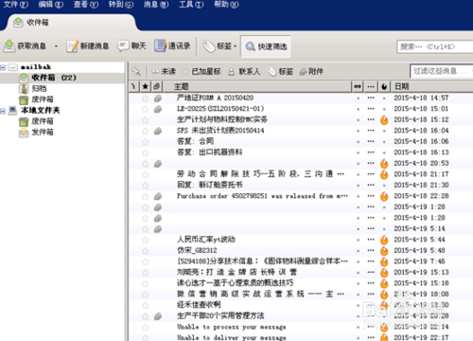Screen dimensions: 473x341
Task: Open the Chat (聊天) button
Action: click(131, 46)
